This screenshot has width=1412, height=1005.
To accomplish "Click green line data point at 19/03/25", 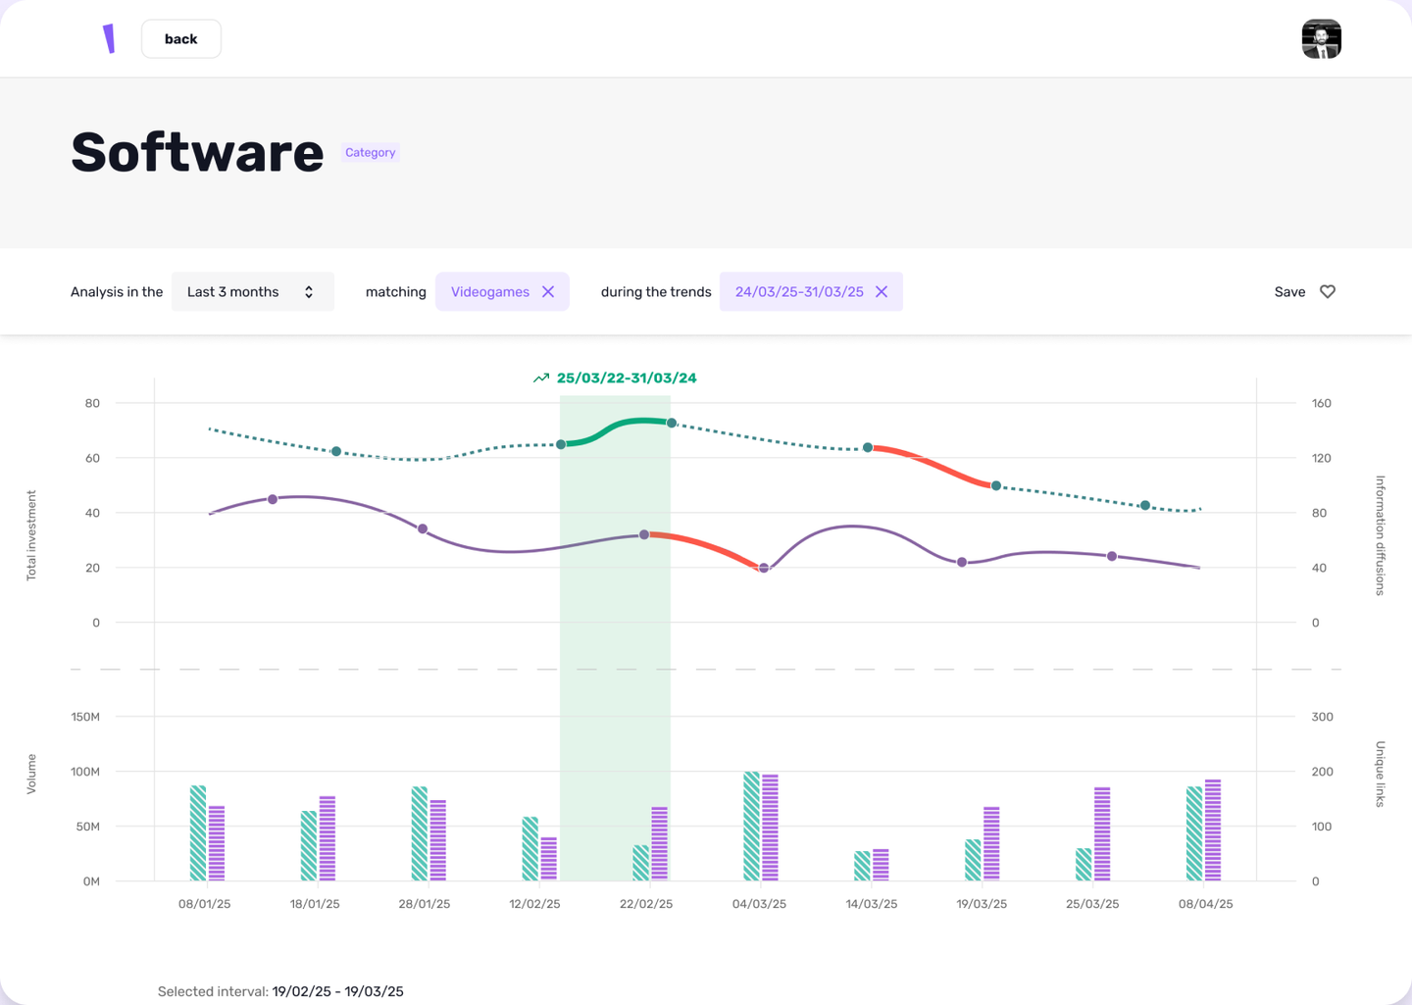I will (x=996, y=486).
